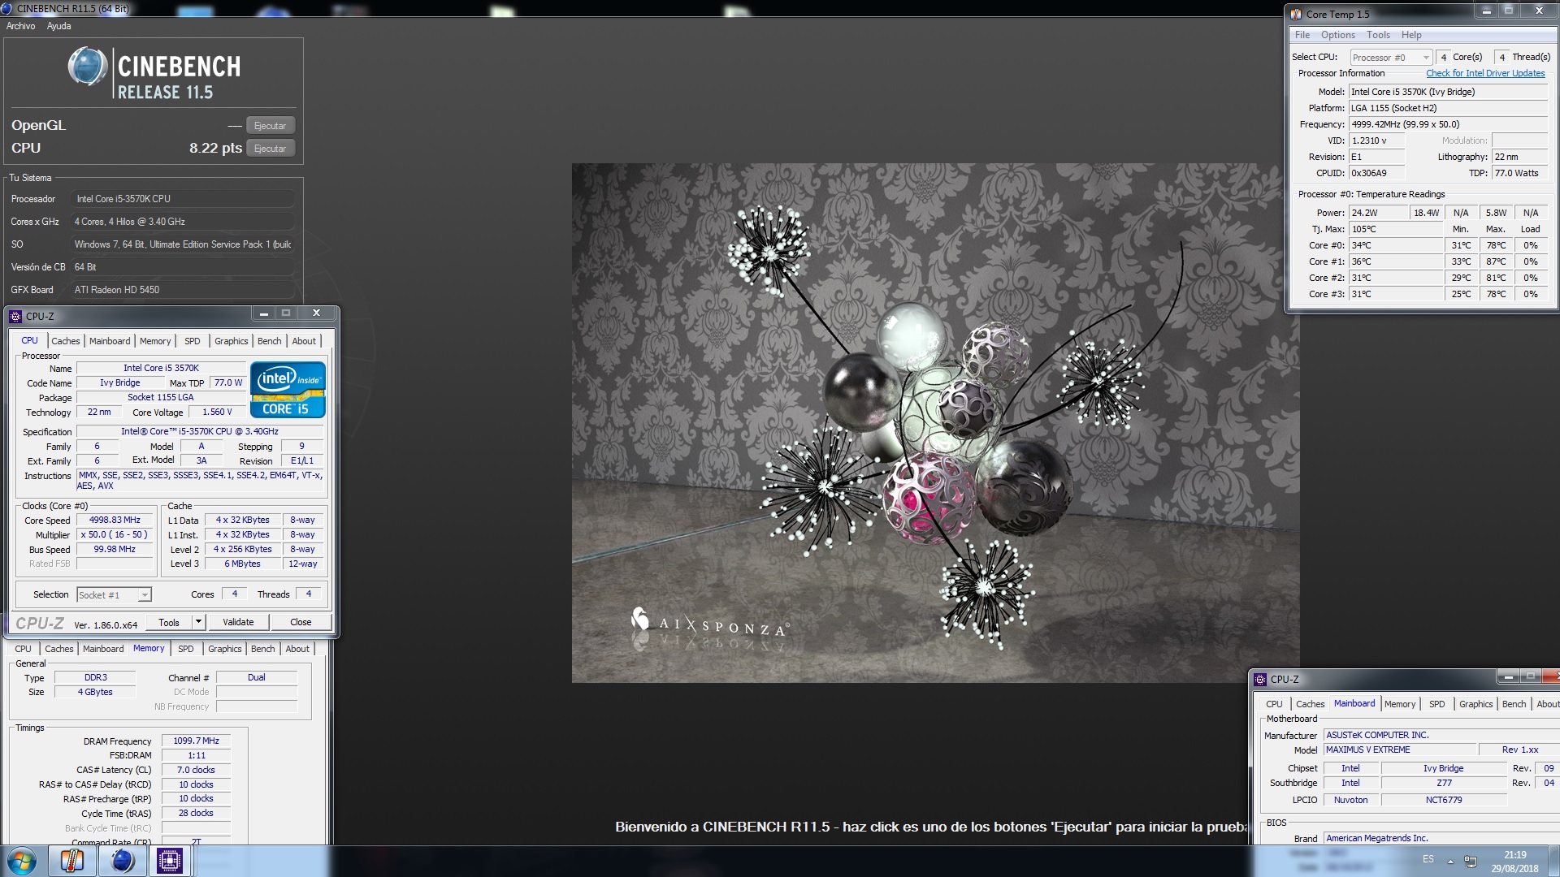Minimize the front CPU-Z window

point(263,313)
